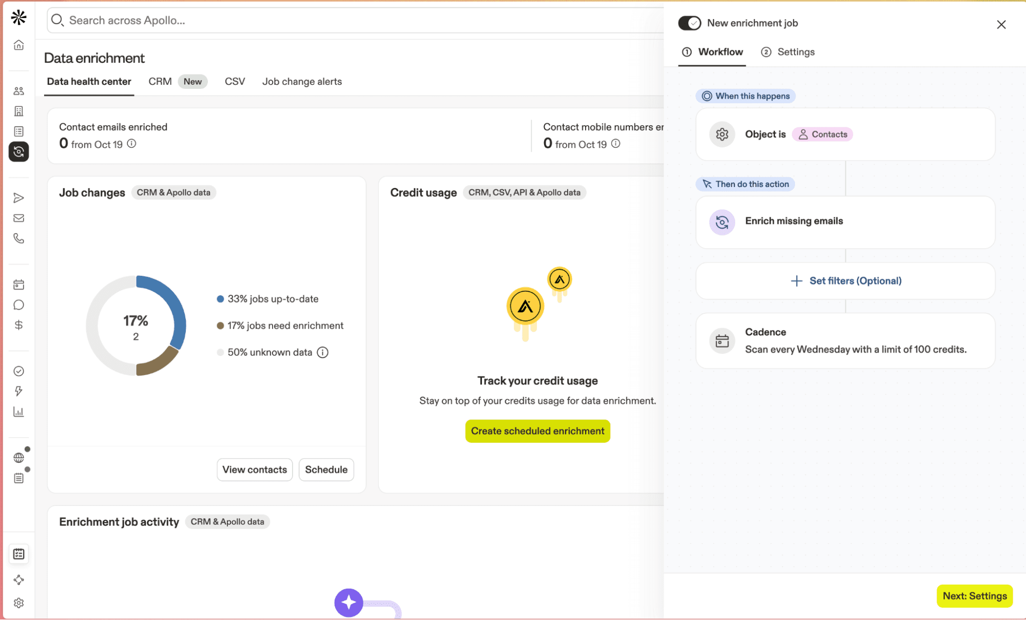Switch to the CSV tab

235,82
